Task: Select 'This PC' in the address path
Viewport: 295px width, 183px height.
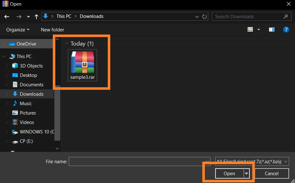Action: tap(64, 16)
